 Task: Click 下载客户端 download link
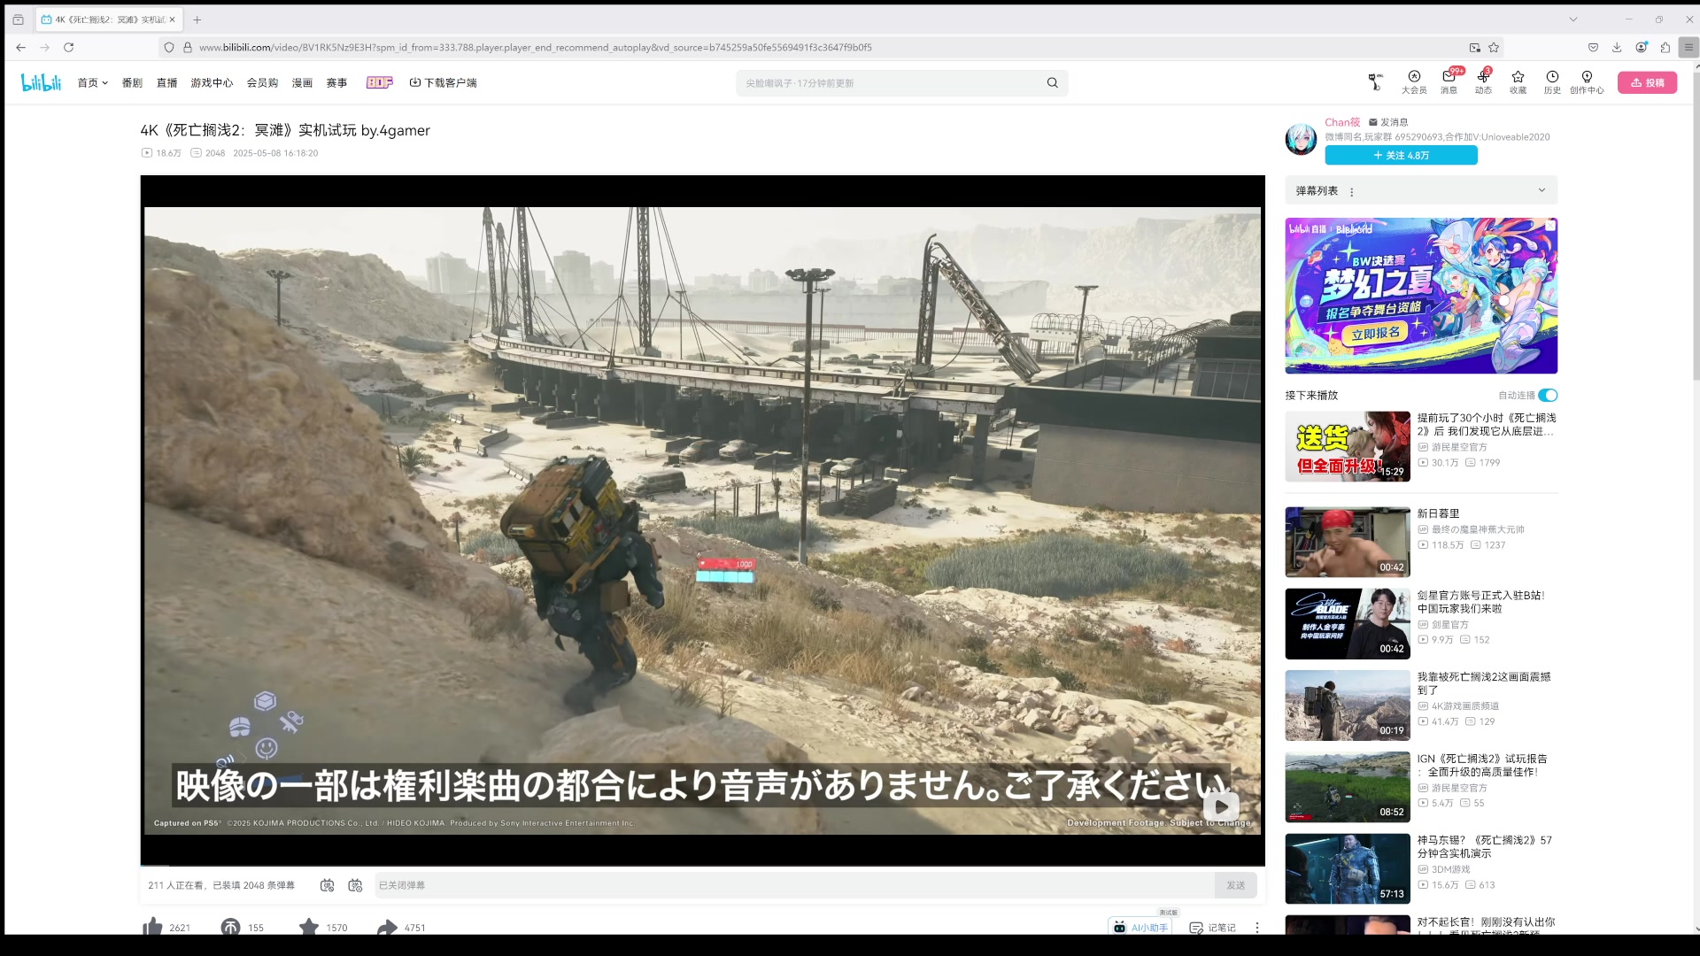443,82
